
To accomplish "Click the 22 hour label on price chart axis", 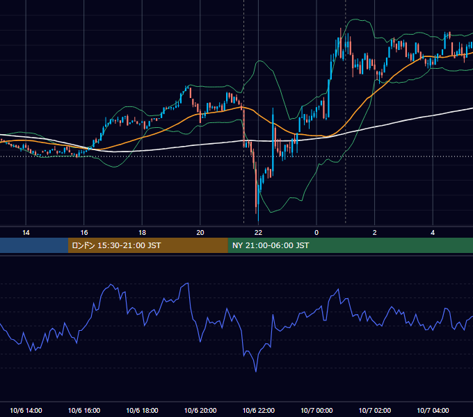I will point(259,233).
